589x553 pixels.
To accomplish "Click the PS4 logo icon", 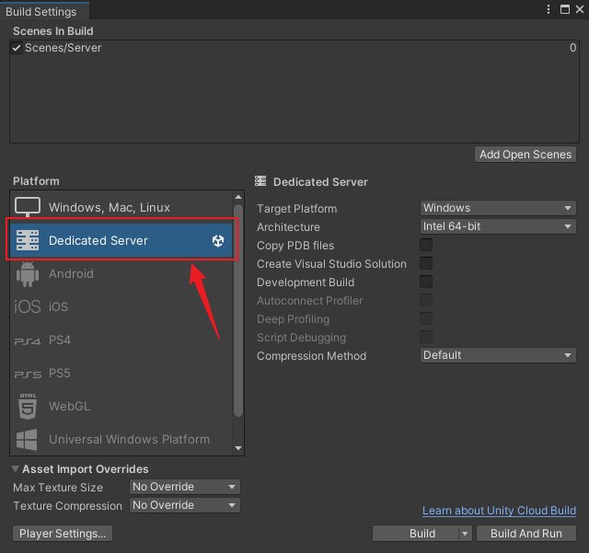I will click(x=28, y=341).
